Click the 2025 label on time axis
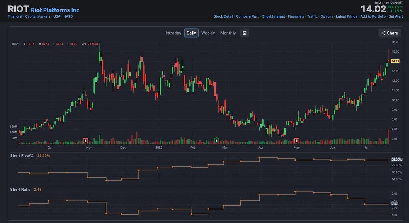Image resolution: width=409 pixels, height=223 pixels. tap(159, 147)
